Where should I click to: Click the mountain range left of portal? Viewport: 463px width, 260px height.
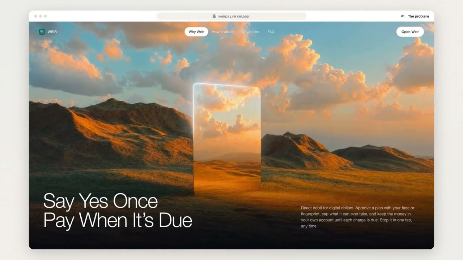coord(111,134)
